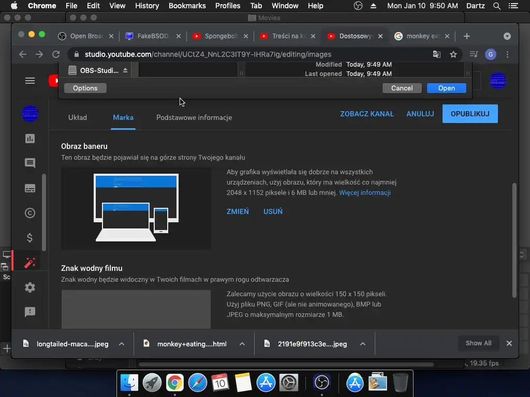Image resolution: width=530 pixels, height=397 pixels.
Task: Open OBS from the Dock
Action: pyautogui.click(x=321, y=383)
